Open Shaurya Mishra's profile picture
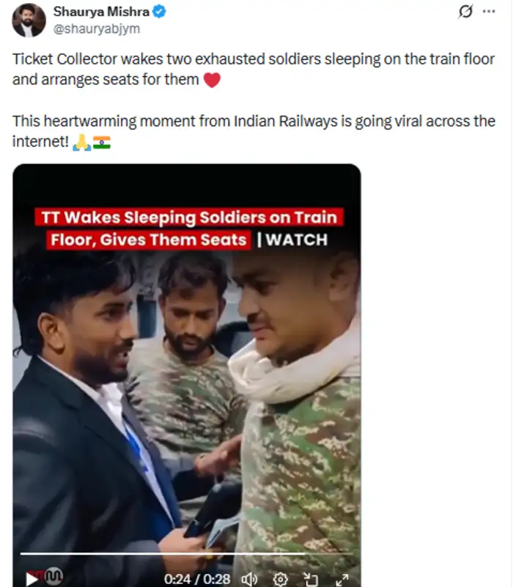This screenshot has height=587, width=513. pos(29,21)
